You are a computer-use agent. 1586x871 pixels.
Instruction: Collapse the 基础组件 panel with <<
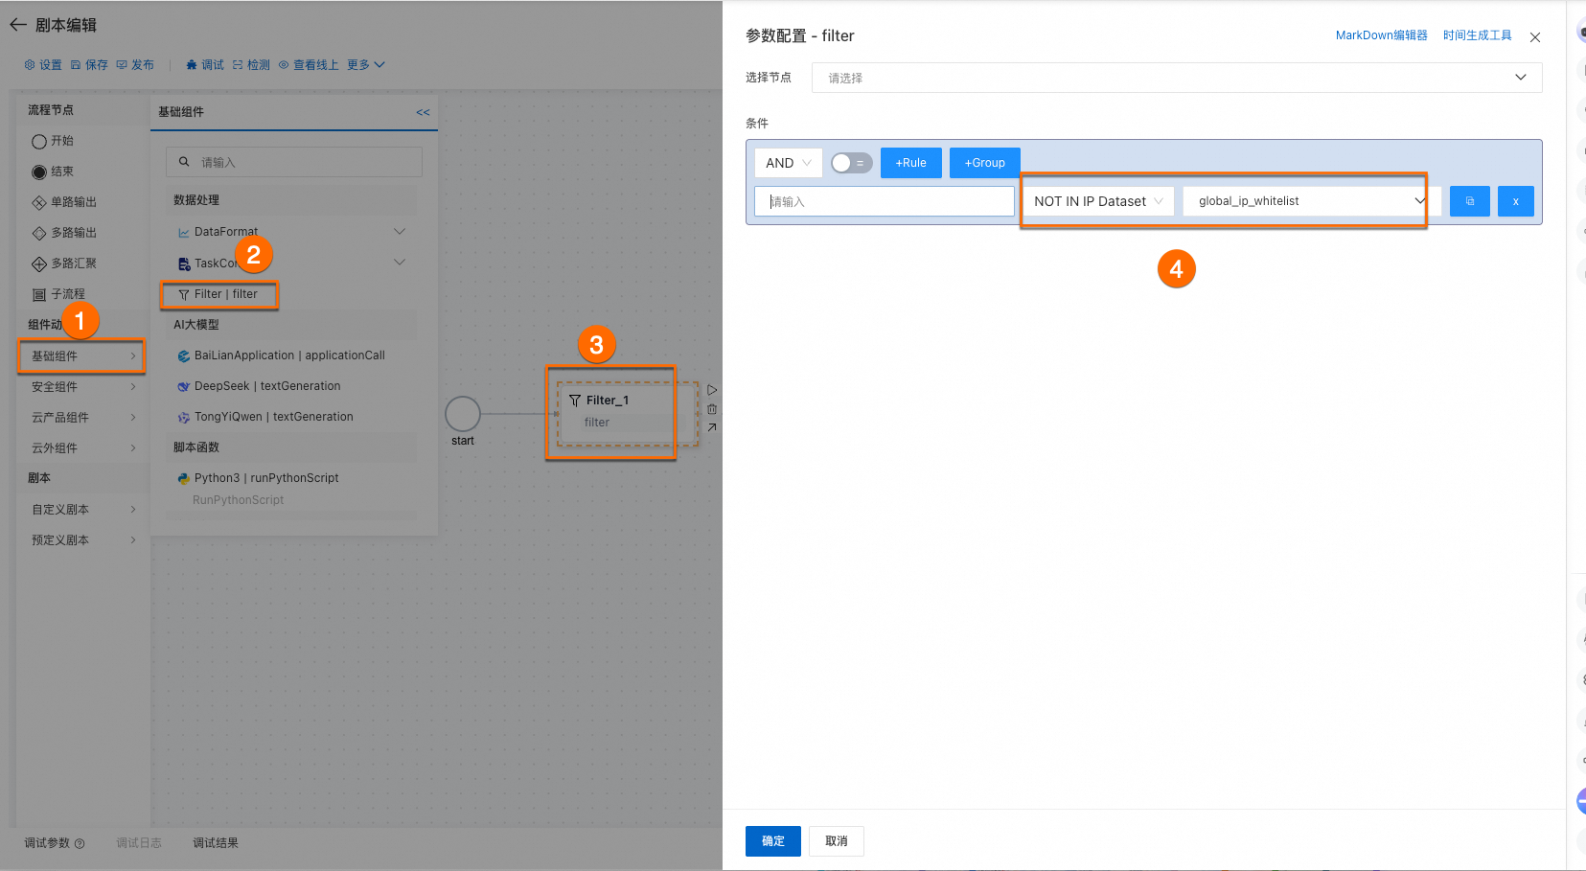coord(423,112)
